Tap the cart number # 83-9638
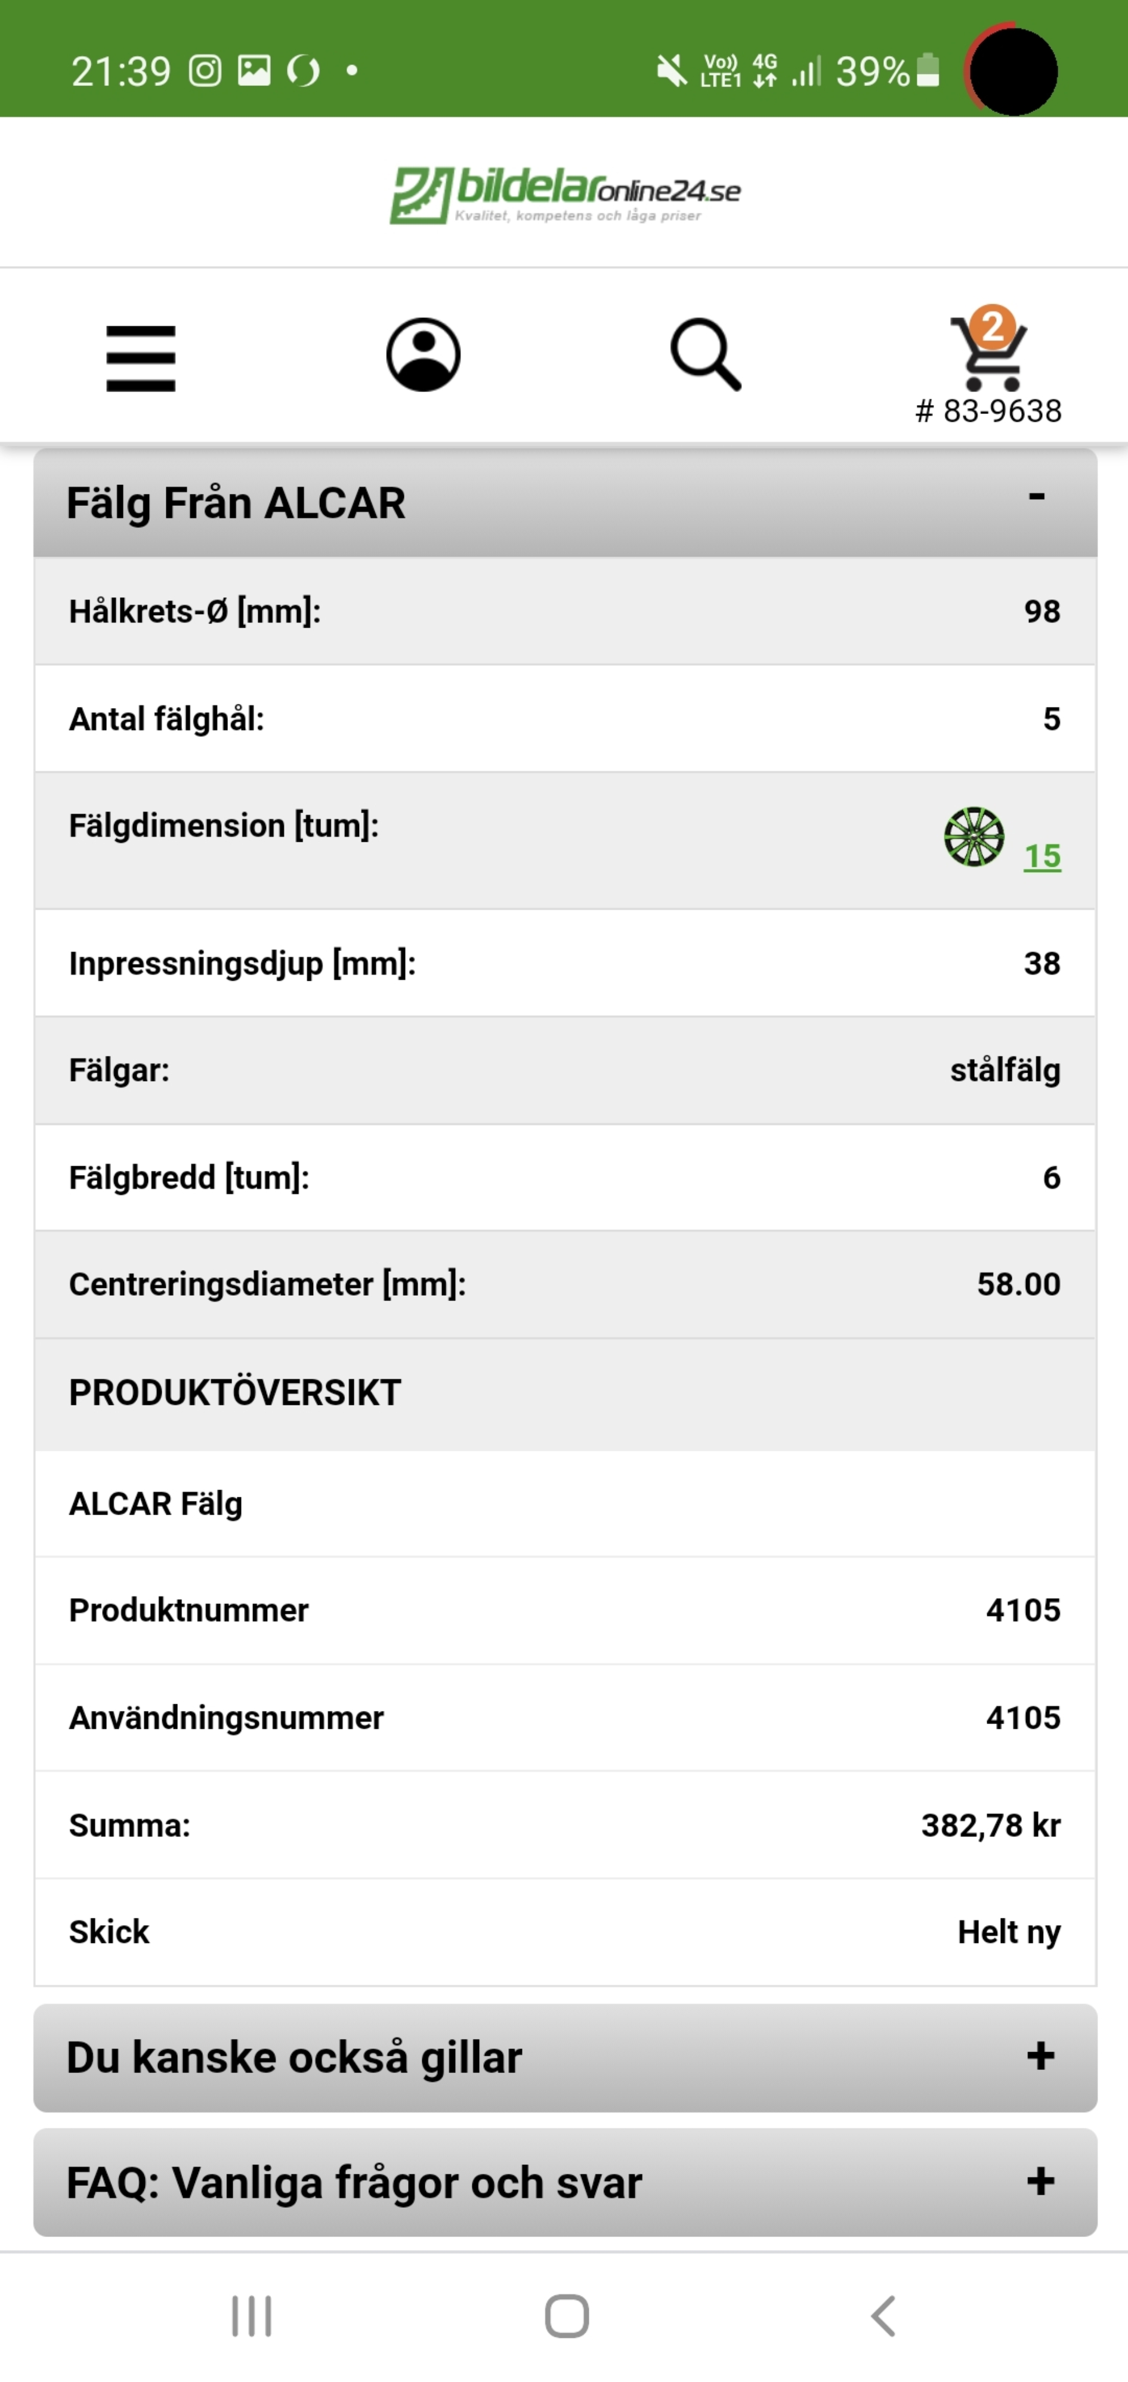Screen dimensions: 1128x2382 988,412
